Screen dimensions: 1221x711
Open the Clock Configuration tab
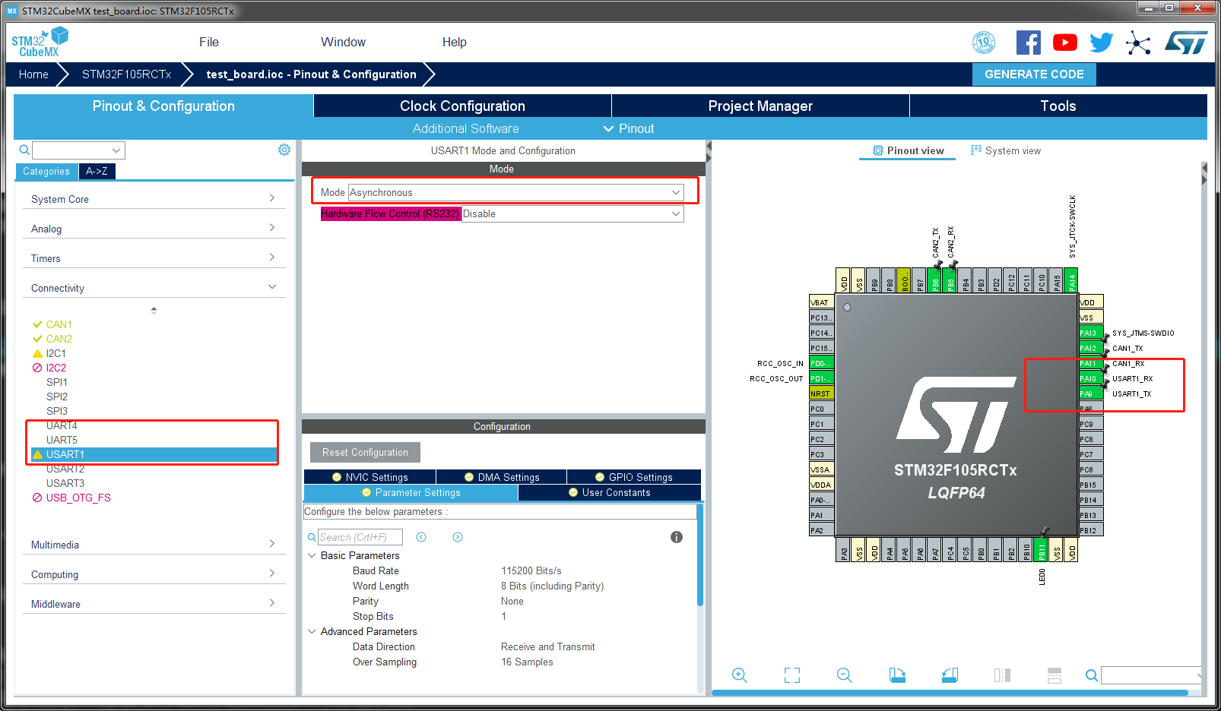point(462,106)
